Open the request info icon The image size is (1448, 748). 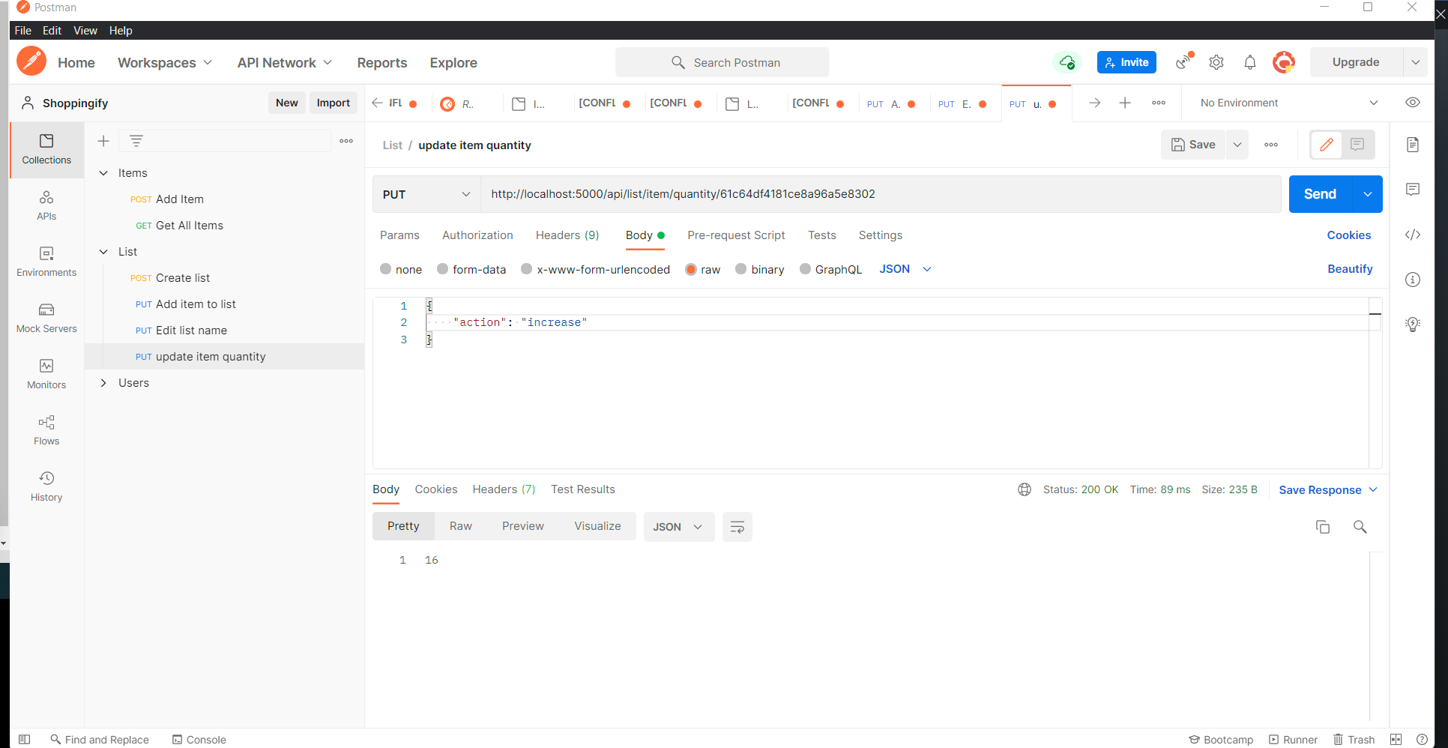1413,280
